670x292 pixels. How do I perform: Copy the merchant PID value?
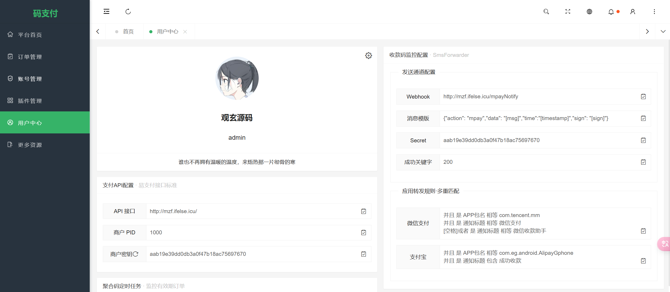pos(364,232)
